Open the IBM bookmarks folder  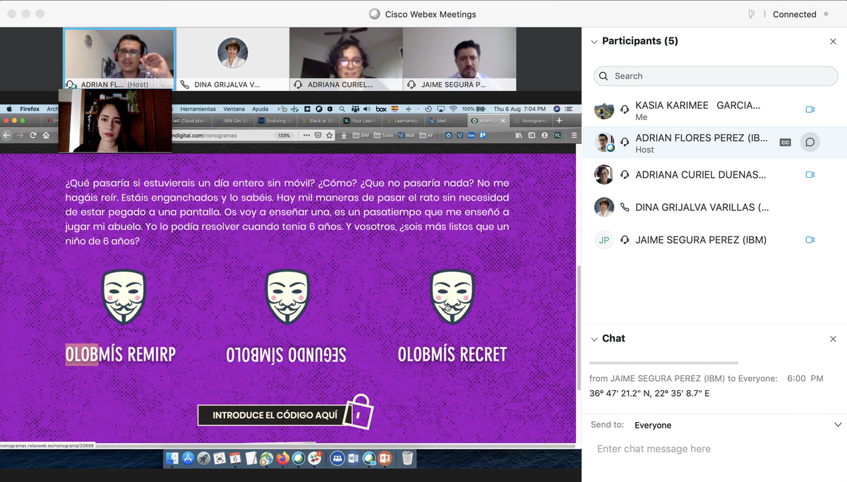(x=361, y=135)
